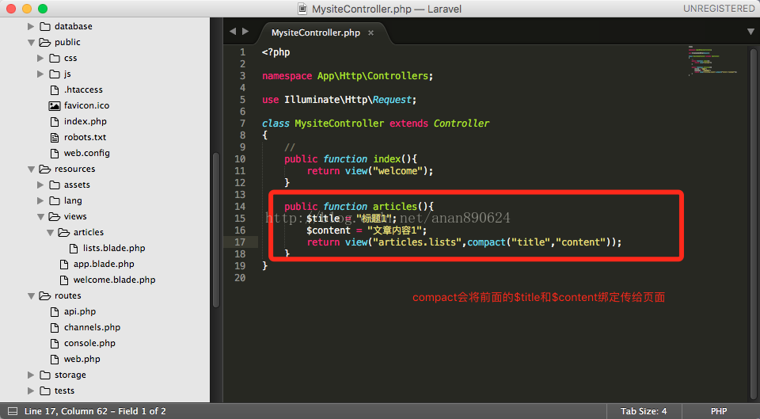Screen dimensions: 760x419
Task: Click the assets folder icon
Action: 55,185
